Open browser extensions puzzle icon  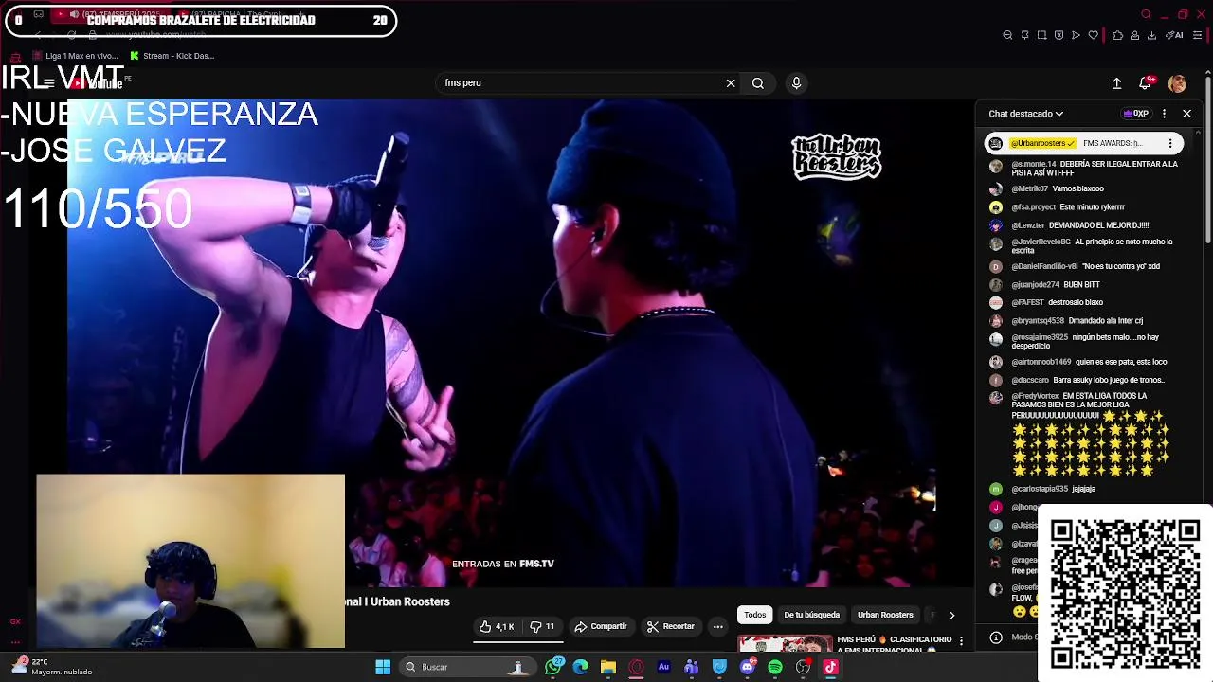point(1117,35)
